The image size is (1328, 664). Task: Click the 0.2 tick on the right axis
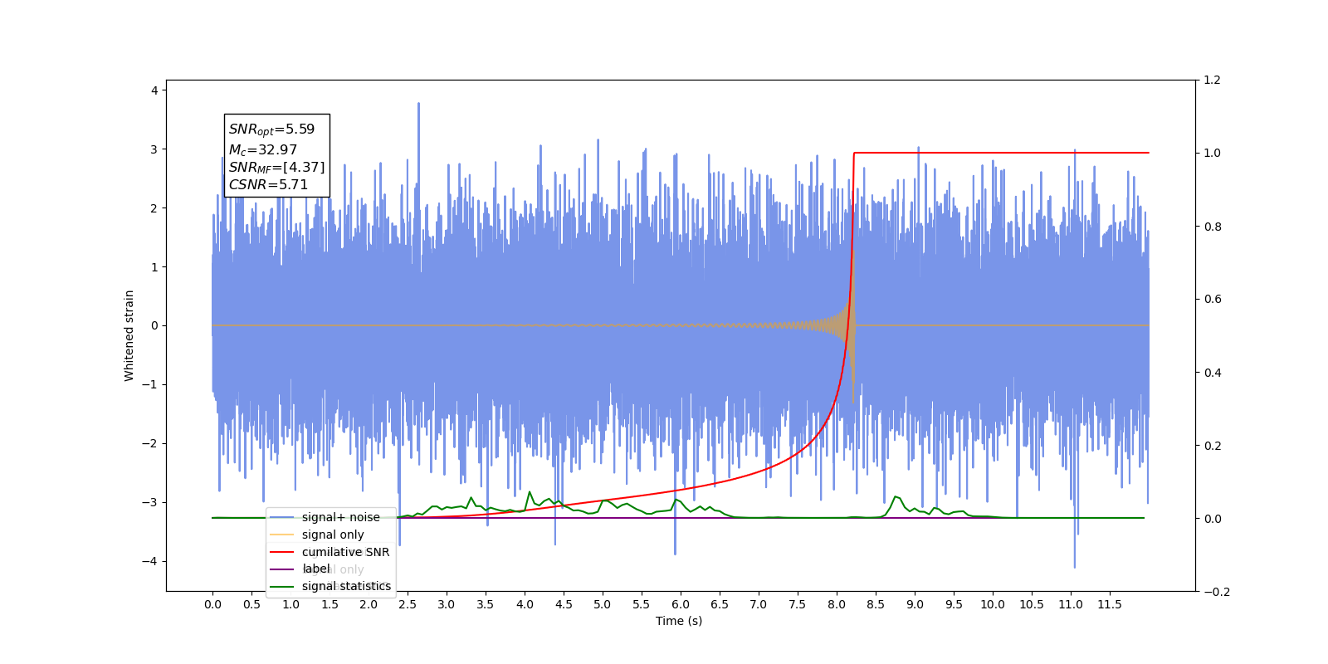[1213, 446]
